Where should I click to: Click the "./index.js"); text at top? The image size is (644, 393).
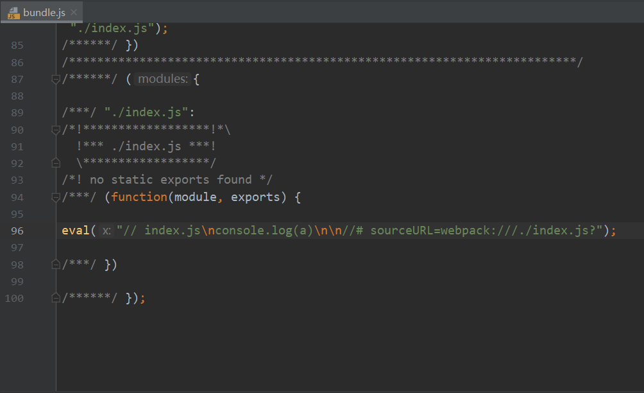119,28
